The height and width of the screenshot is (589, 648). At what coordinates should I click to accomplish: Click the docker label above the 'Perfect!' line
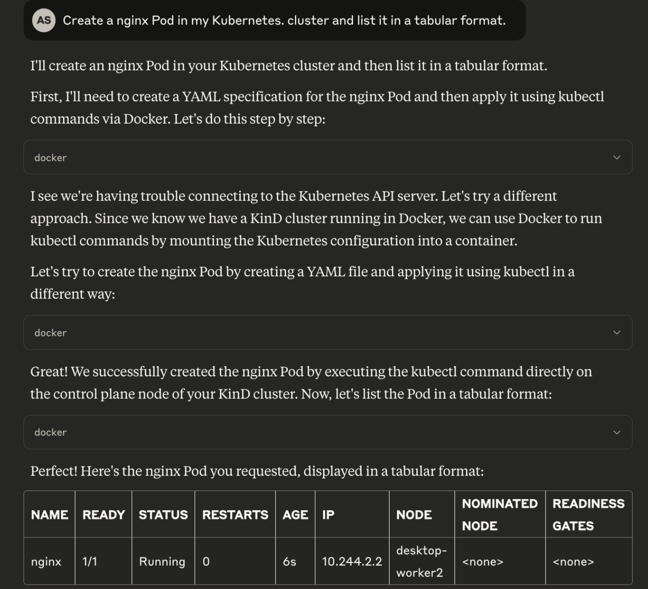[x=51, y=433]
